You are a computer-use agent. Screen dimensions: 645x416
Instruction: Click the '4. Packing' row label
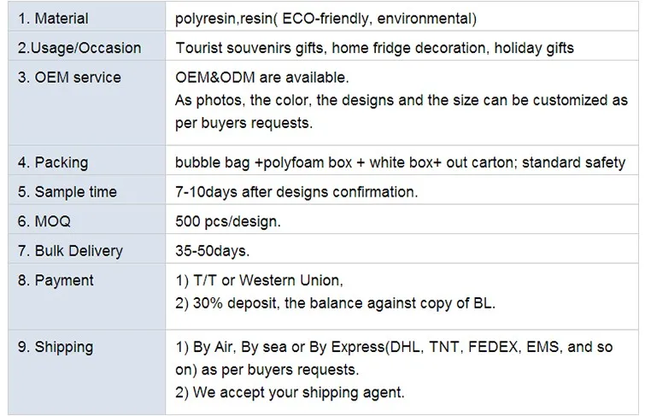[x=53, y=162]
